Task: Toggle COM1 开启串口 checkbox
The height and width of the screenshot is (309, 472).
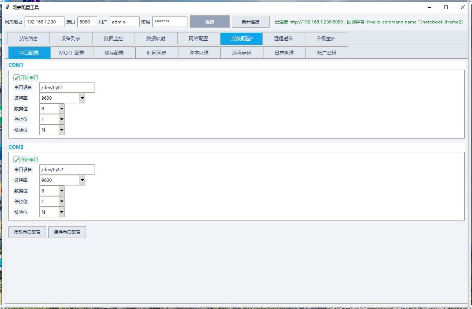Action: point(17,78)
